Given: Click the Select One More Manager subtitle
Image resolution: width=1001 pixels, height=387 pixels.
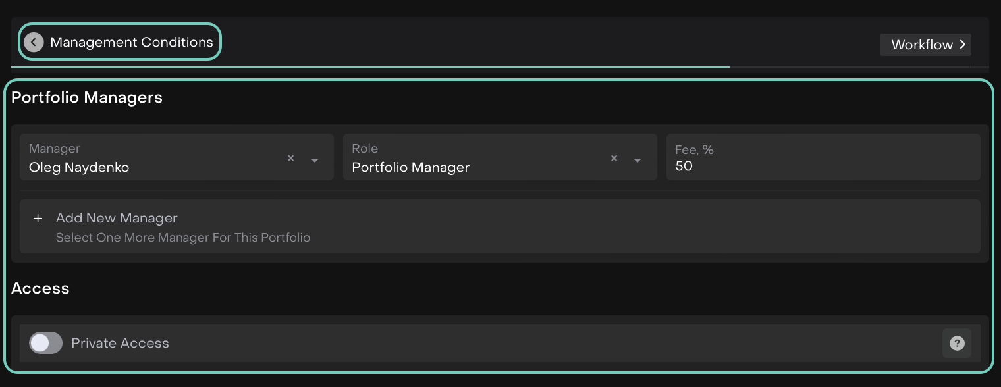Looking at the screenshot, I should 182,238.
